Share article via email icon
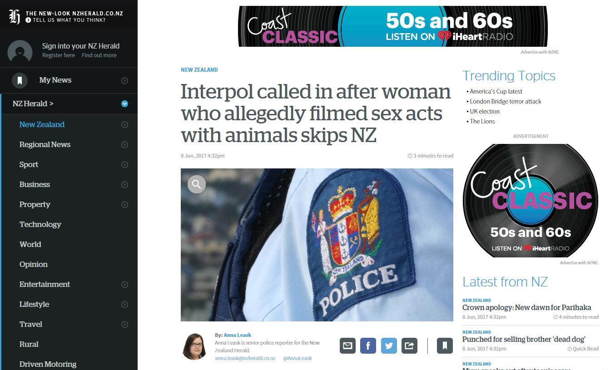 347,345
